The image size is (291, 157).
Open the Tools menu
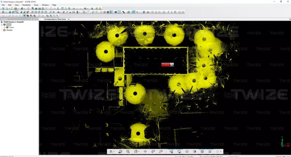click(x=36, y=5)
